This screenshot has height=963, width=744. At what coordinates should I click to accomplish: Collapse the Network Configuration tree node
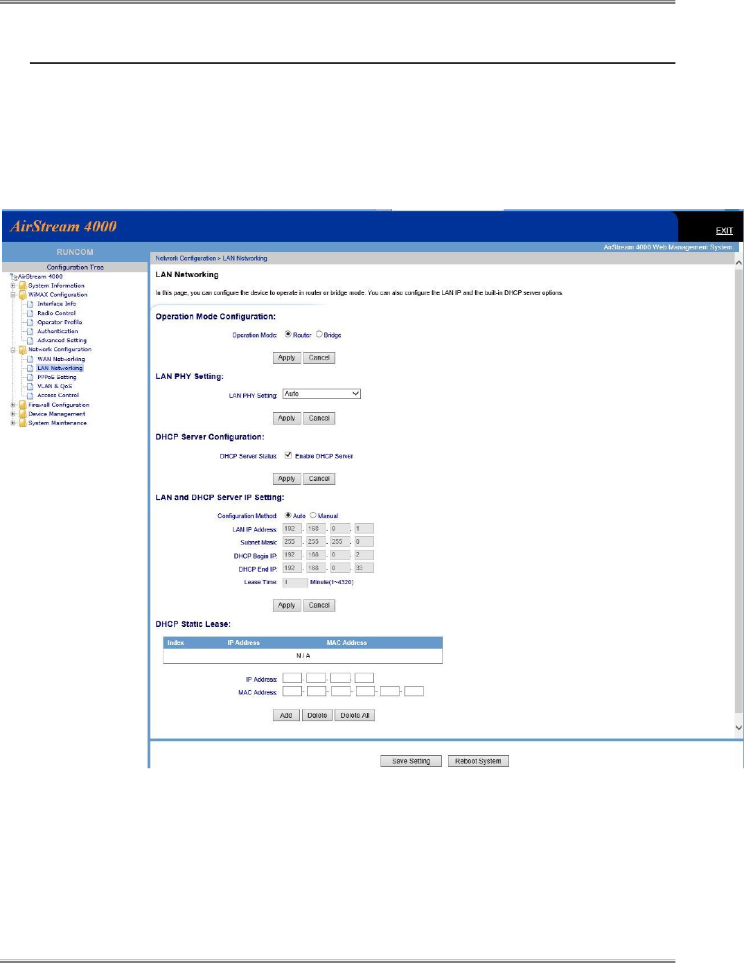tap(13, 350)
